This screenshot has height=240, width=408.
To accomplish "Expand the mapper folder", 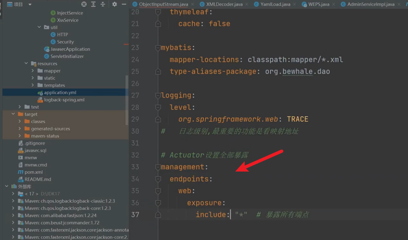I will click(x=33, y=71).
